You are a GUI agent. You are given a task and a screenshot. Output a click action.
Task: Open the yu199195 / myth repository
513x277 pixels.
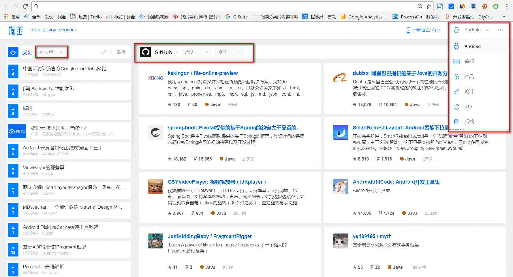pyautogui.click(x=372, y=236)
